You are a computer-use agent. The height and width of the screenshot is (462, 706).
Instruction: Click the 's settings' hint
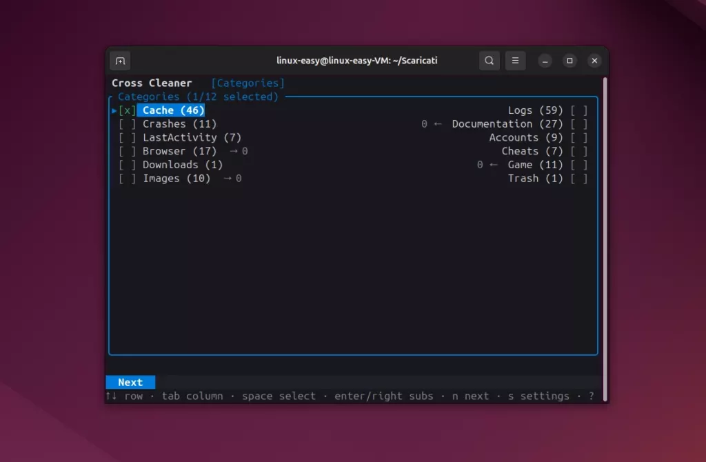point(538,396)
